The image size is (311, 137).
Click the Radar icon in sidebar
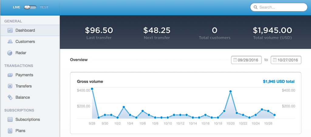[x=10, y=53]
